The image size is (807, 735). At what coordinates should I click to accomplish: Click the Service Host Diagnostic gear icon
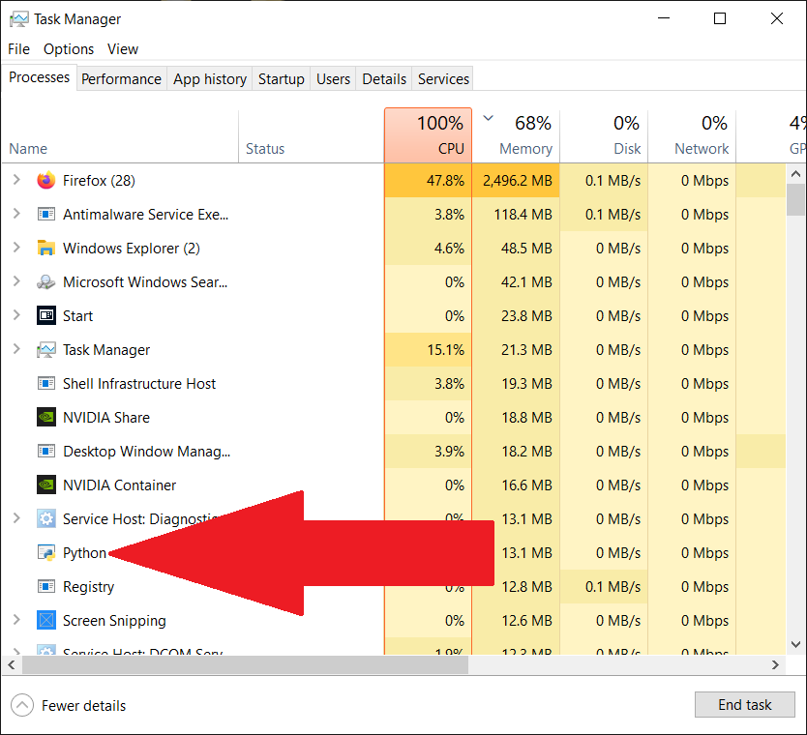pyautogui.click(x=46, y=519)
